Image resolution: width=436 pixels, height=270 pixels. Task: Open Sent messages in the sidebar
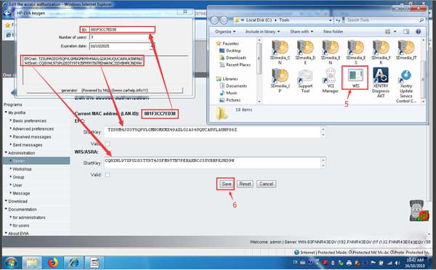coord(28,145)
